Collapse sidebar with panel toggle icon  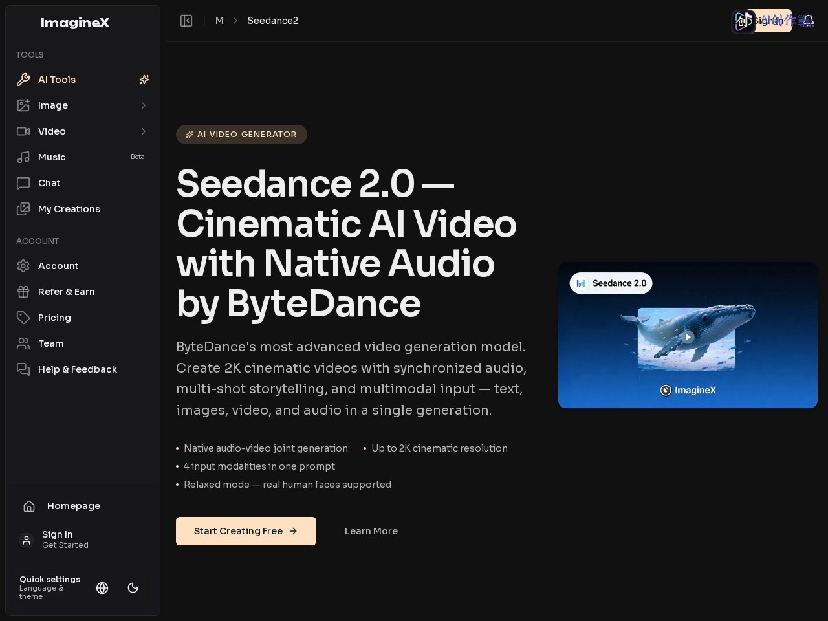coord(186,21)
